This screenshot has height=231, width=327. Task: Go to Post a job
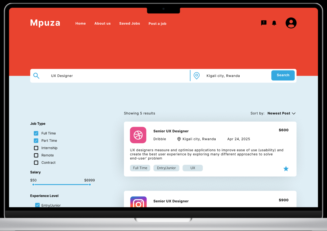click(x=157, y=23)
